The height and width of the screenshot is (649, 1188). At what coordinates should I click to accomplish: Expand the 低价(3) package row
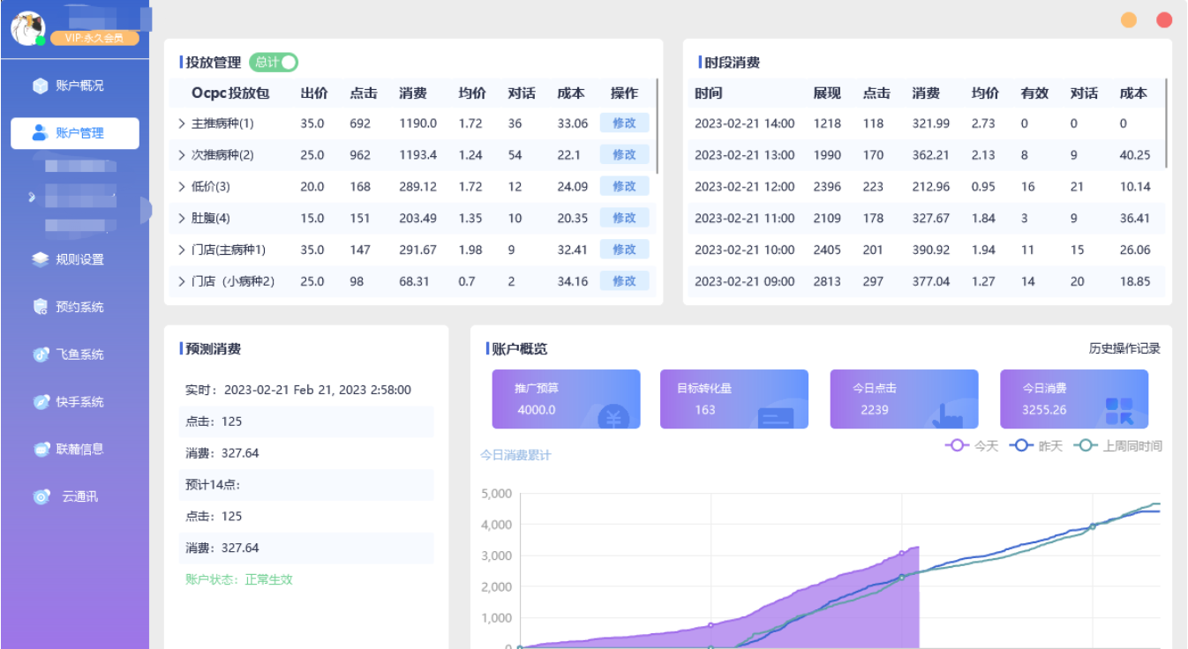(x=182, y=187)
